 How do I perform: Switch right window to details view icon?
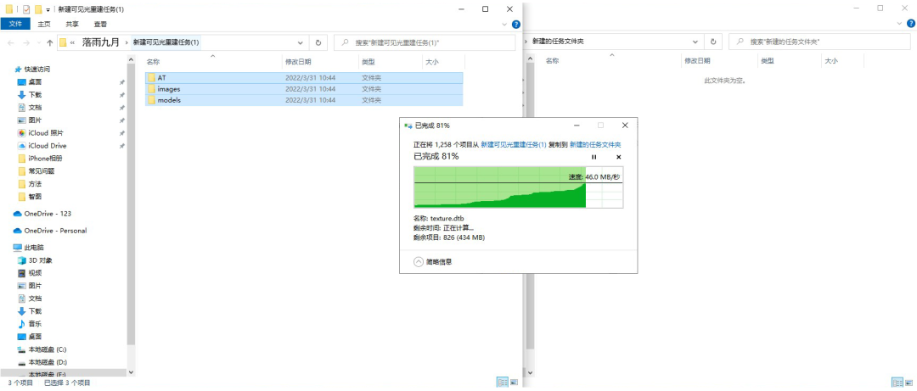899,382
